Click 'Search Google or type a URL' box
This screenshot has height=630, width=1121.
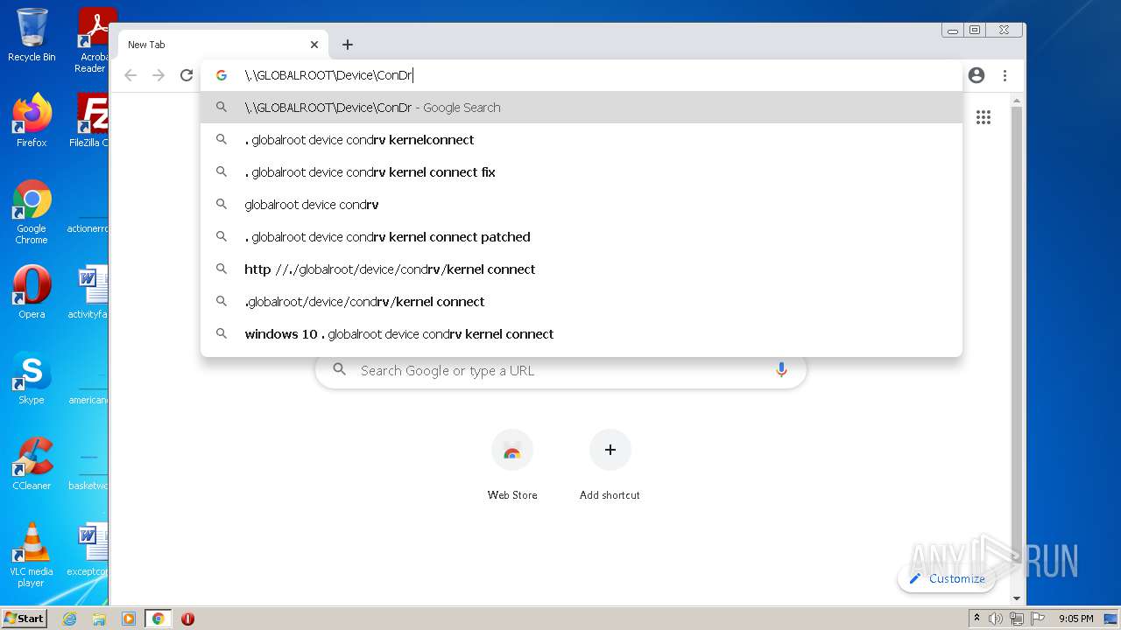(x=560, y=370)
